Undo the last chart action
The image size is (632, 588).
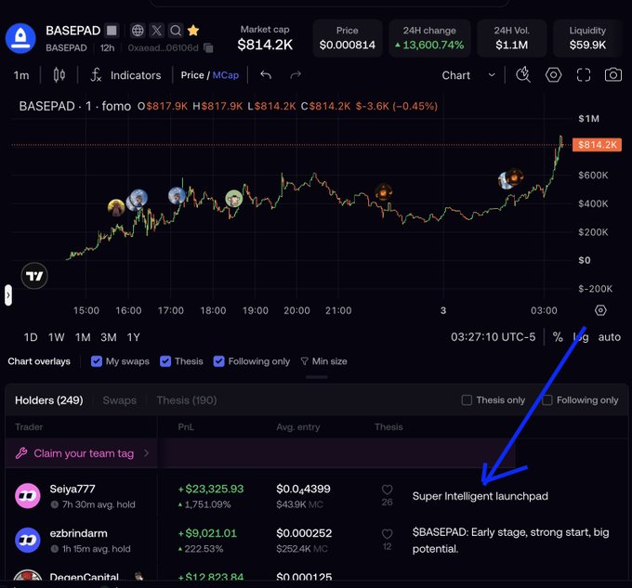click(x=266, y=75)
